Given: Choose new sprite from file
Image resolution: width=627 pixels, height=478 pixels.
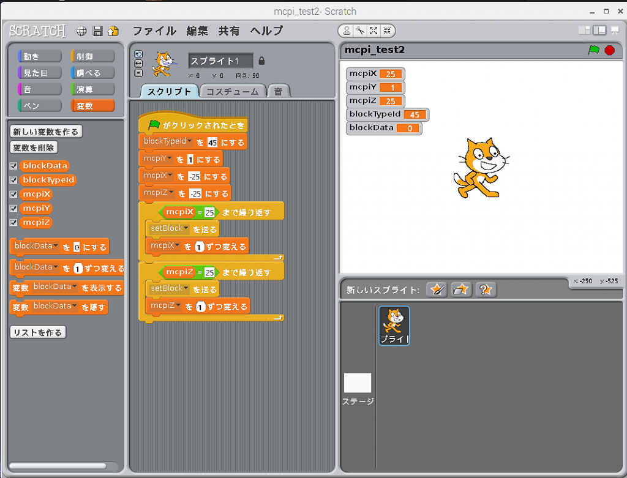Looking at the screenshot, I should (x=460, y=289).
